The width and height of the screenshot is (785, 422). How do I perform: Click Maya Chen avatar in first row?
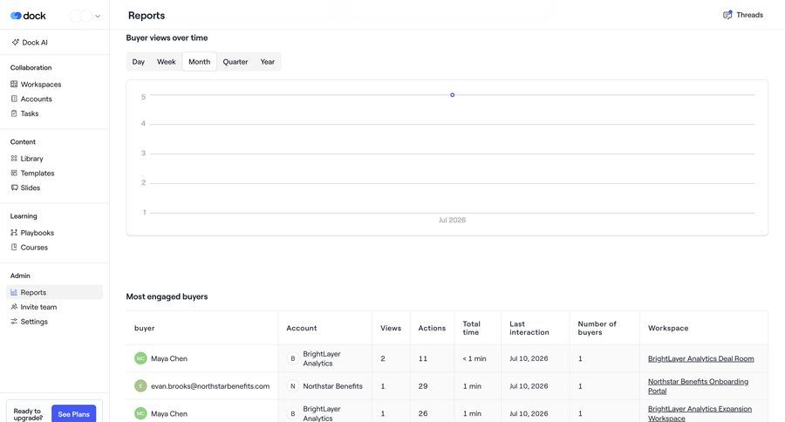pyautogui.click(x=140, y=358)
